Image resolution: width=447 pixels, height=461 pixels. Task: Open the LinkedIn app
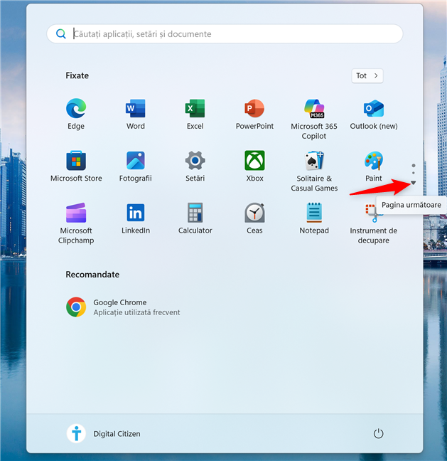[x=136, y=218]
